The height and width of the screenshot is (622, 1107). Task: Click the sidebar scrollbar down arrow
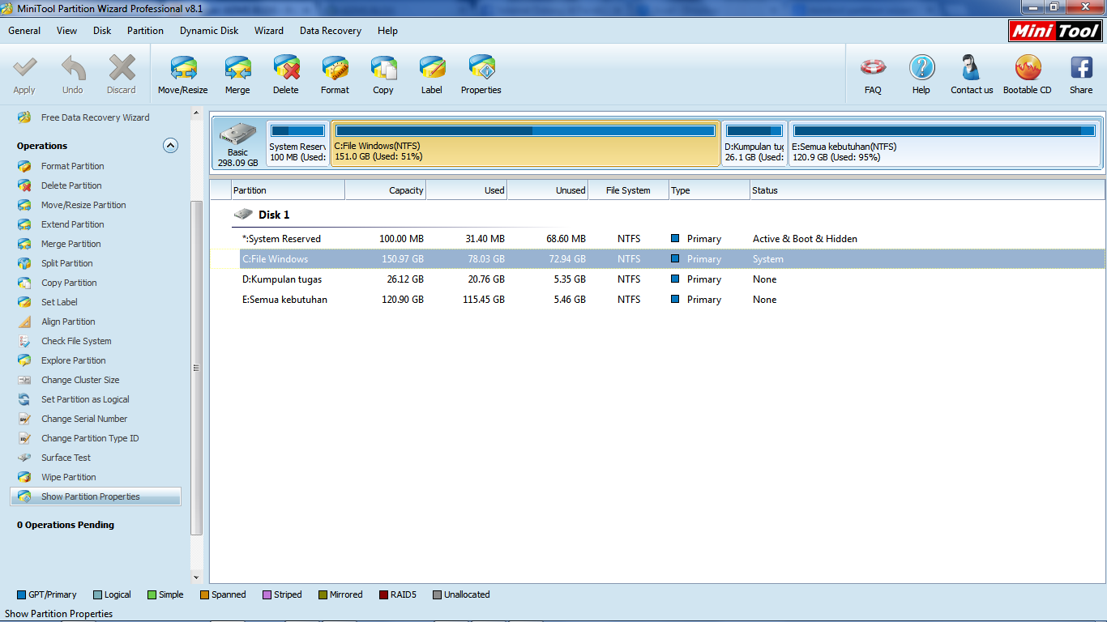pyautogui.click(x=196, y=578)
